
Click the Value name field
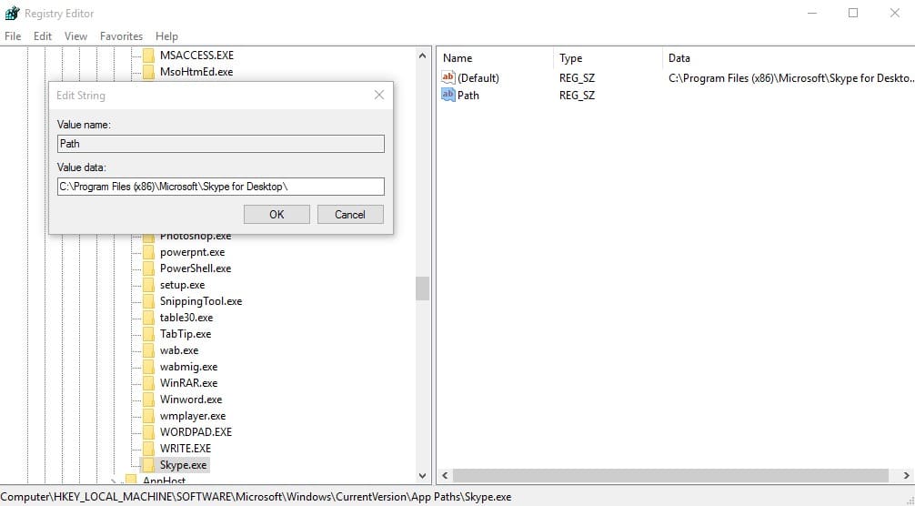click(x=221, y=144)
